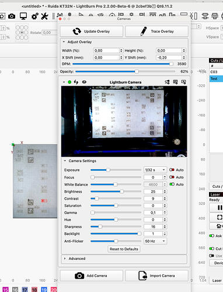Click the pencil Trace Overlay button
The image size is (223, 292).
157,32
